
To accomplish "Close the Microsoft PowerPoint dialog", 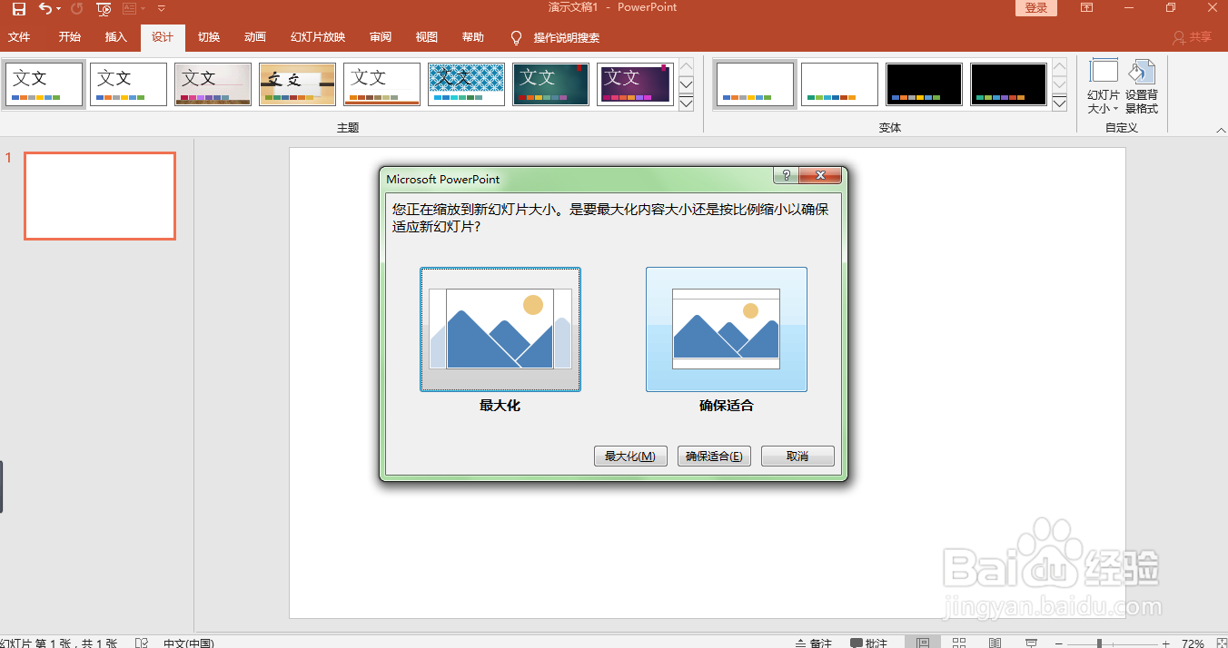I will tap(822, 176).
